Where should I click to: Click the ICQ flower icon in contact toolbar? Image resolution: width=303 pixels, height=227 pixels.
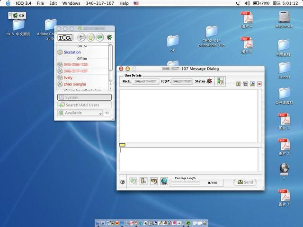109,37
